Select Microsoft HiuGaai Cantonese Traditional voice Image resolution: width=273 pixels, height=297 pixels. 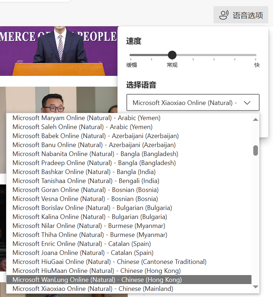(129, 262)
